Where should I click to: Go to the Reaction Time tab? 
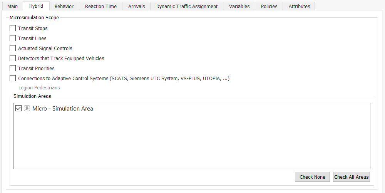pos(101,6)
